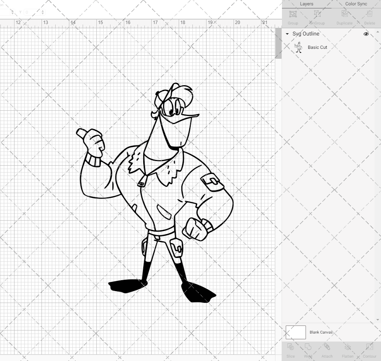Click the Contour tool icon
Screen dimensions: 381x361
click(x=369, y=346)
